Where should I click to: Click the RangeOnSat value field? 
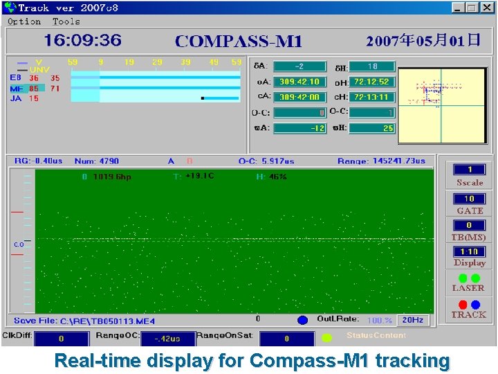(287, 339)
